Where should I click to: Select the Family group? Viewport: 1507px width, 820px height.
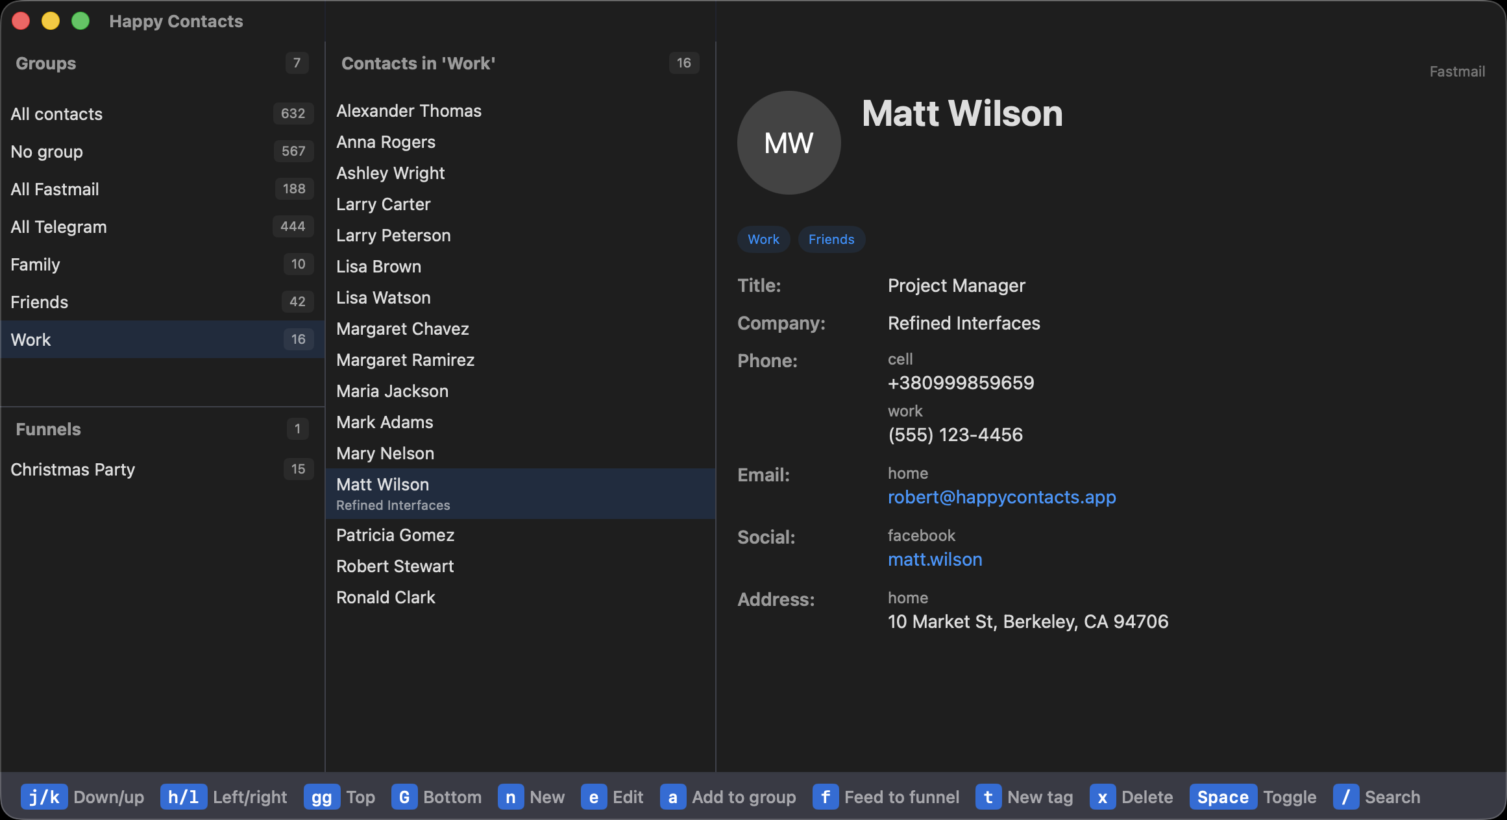pos(36,265)
